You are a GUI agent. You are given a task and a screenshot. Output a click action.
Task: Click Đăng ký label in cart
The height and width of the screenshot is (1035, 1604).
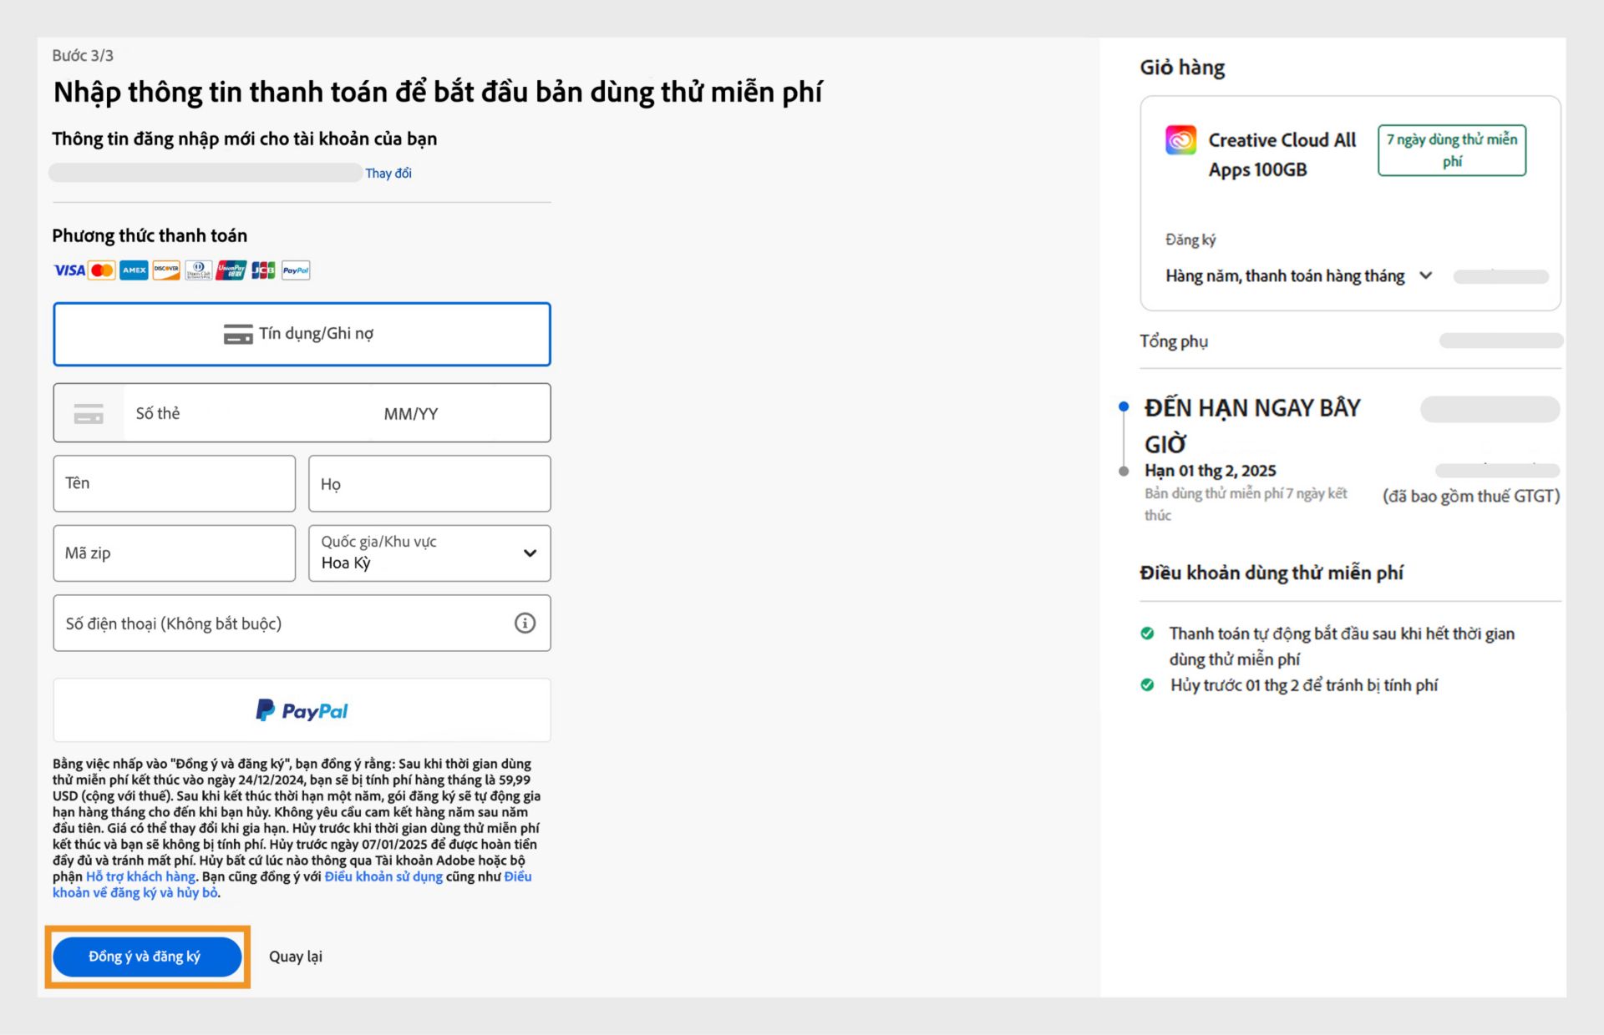pos(1190,240)
